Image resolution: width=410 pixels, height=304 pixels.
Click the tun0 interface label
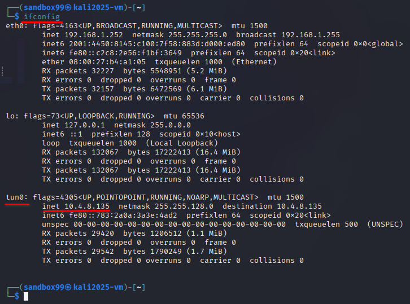point(15,197)
